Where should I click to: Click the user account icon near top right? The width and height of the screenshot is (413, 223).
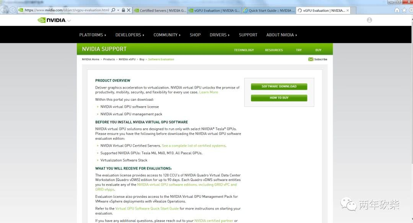(369, 20)
